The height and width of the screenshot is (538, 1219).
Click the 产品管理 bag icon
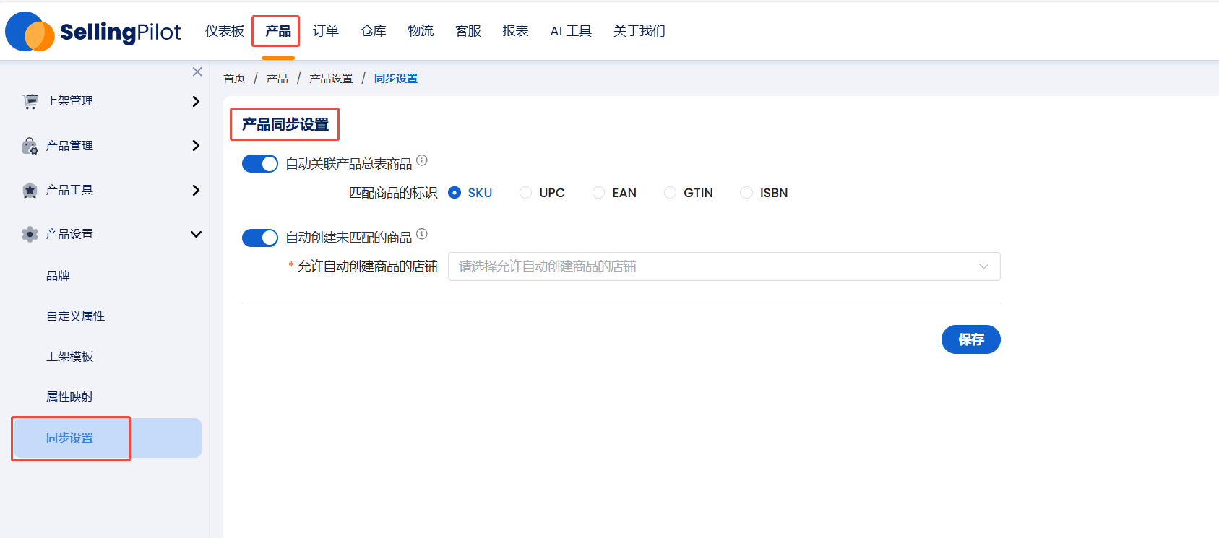point(30,147)
